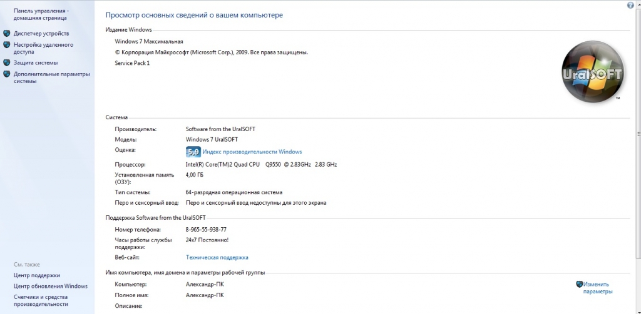
Task: Click the vertical scrollbar on the right edge
Action: 638,156
